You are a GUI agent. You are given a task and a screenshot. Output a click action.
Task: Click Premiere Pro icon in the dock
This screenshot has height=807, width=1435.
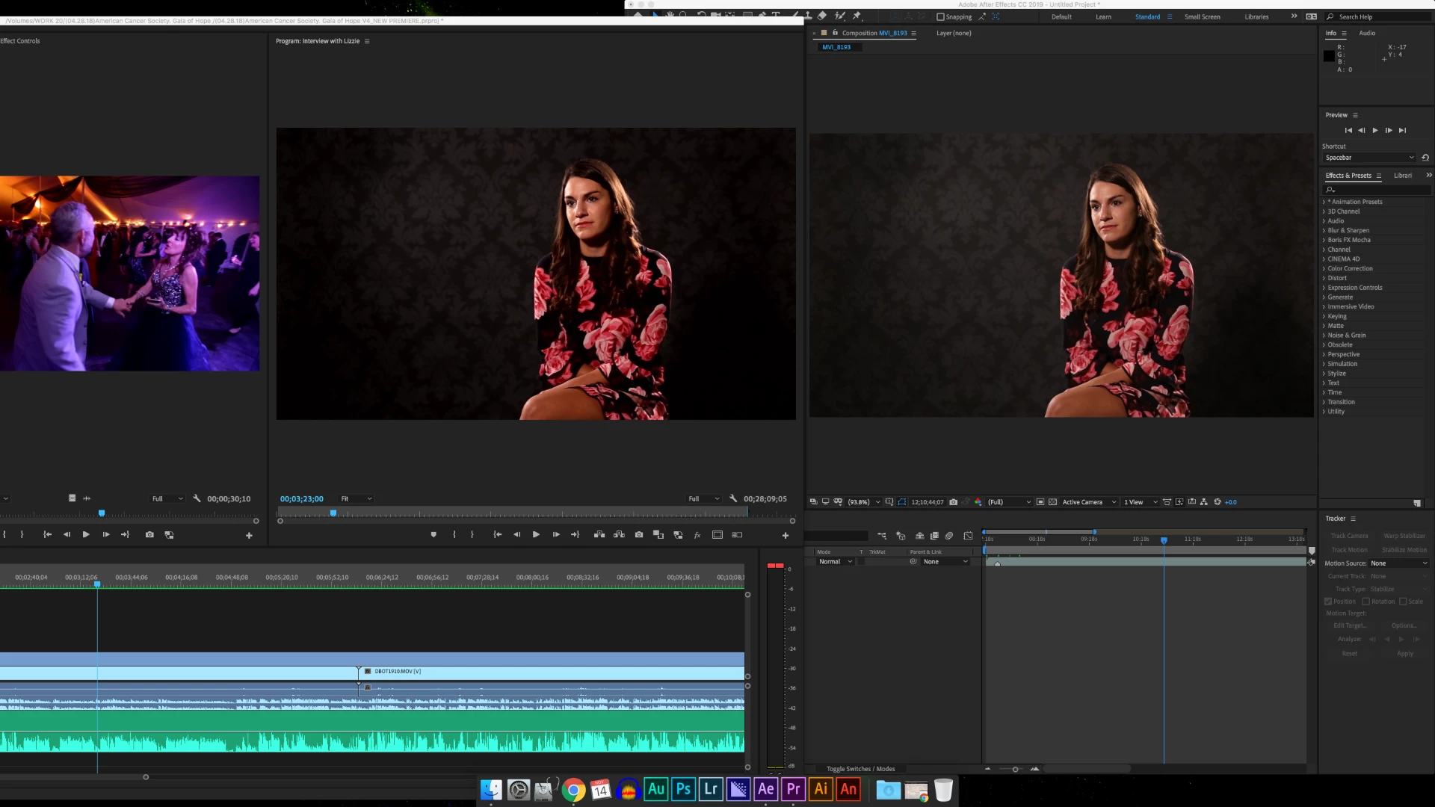(x=793, y=789)
